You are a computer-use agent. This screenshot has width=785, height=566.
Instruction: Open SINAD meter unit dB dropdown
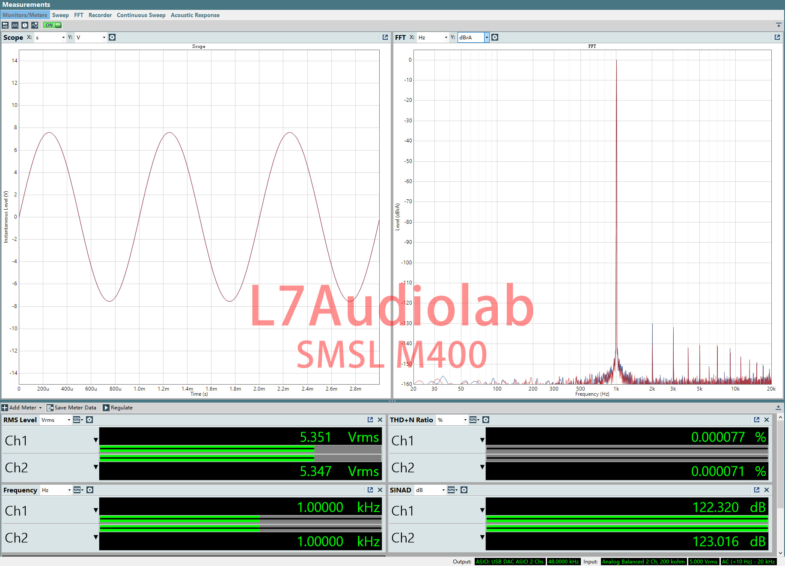(x=430, y=490)
